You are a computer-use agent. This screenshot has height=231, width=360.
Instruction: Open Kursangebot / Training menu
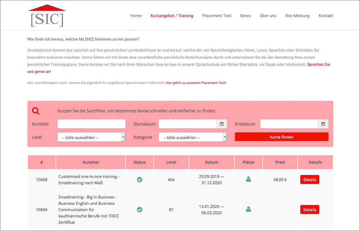[x=172, y=15]
